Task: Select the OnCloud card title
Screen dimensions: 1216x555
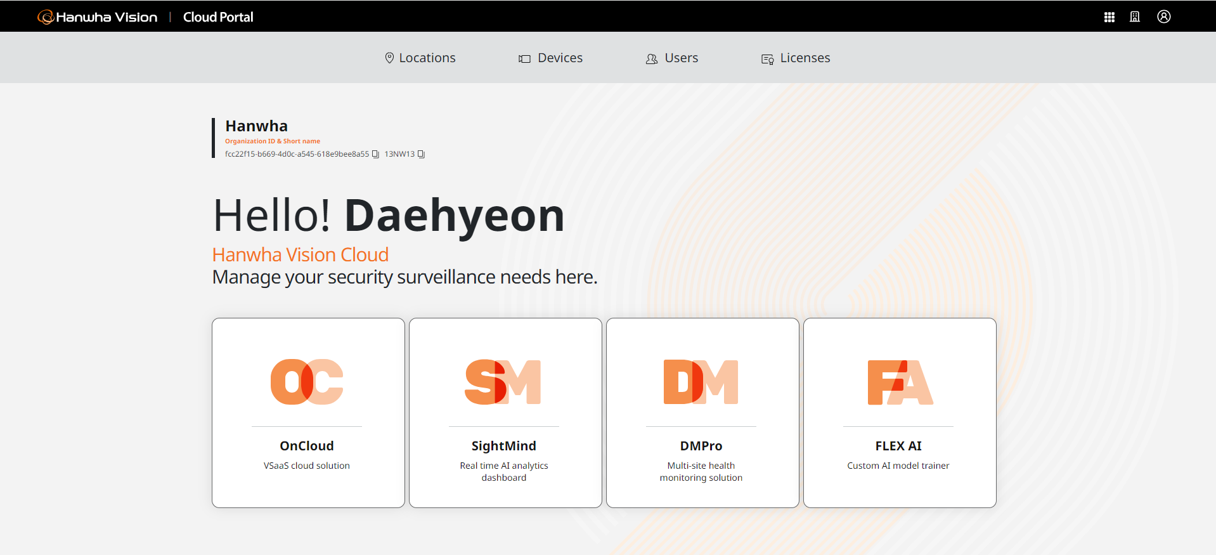Action: [307, 446]
